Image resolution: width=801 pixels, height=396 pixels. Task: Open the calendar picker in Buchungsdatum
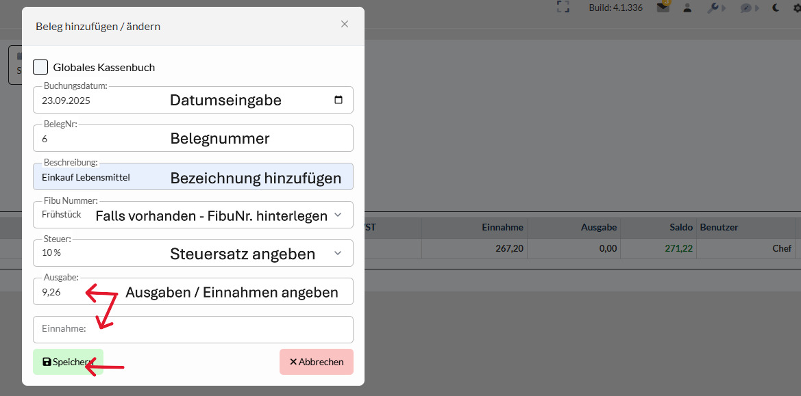pyautogui.click(x=338, y=100)
